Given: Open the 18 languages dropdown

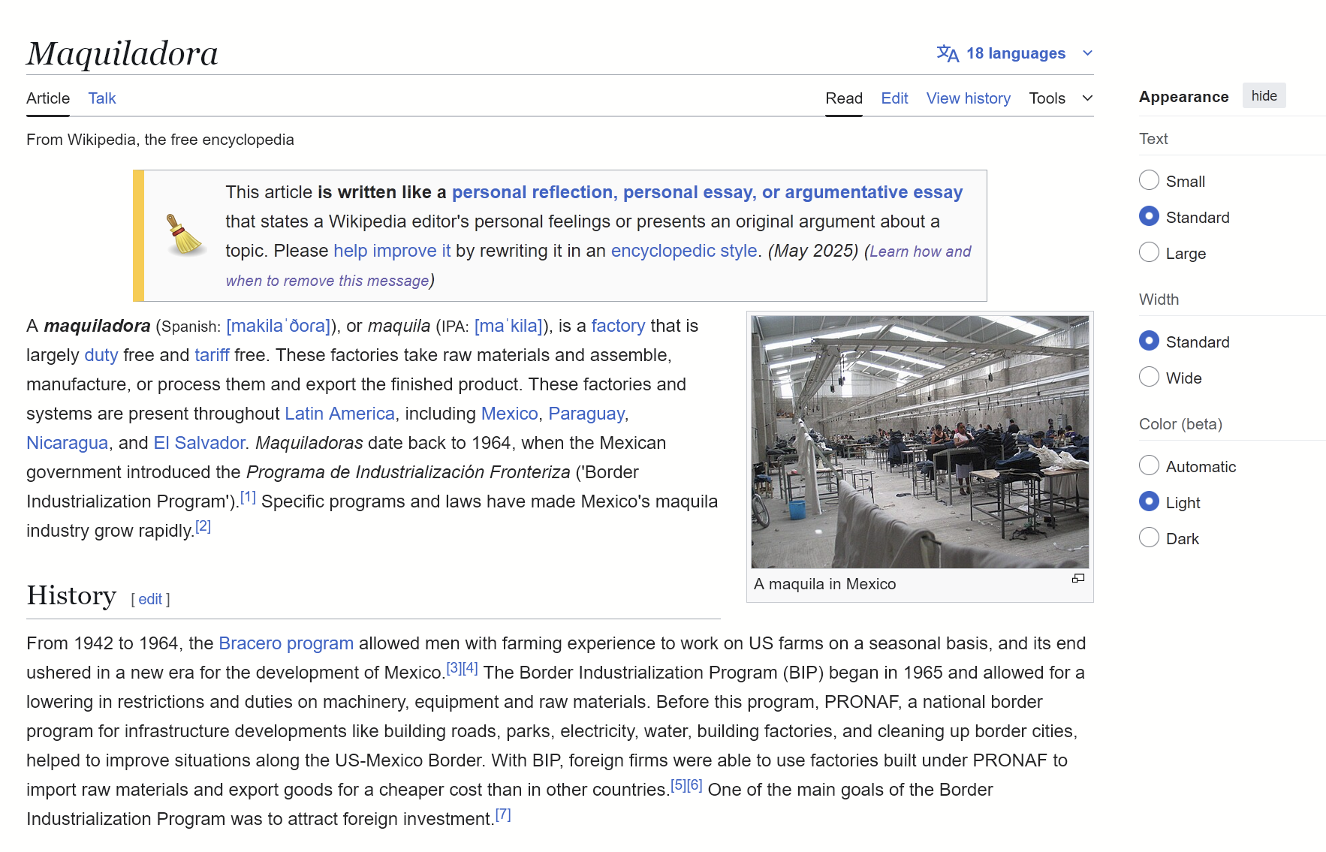Looking at the screenshot, I should point(1015,53).
